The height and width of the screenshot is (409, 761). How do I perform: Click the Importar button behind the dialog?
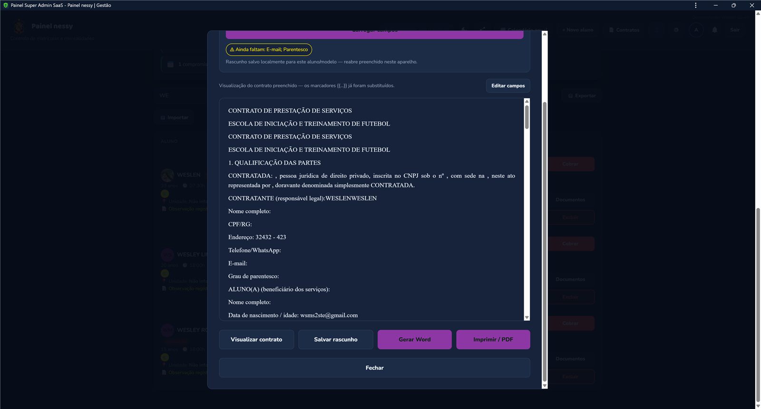click(x=175, y=117)
